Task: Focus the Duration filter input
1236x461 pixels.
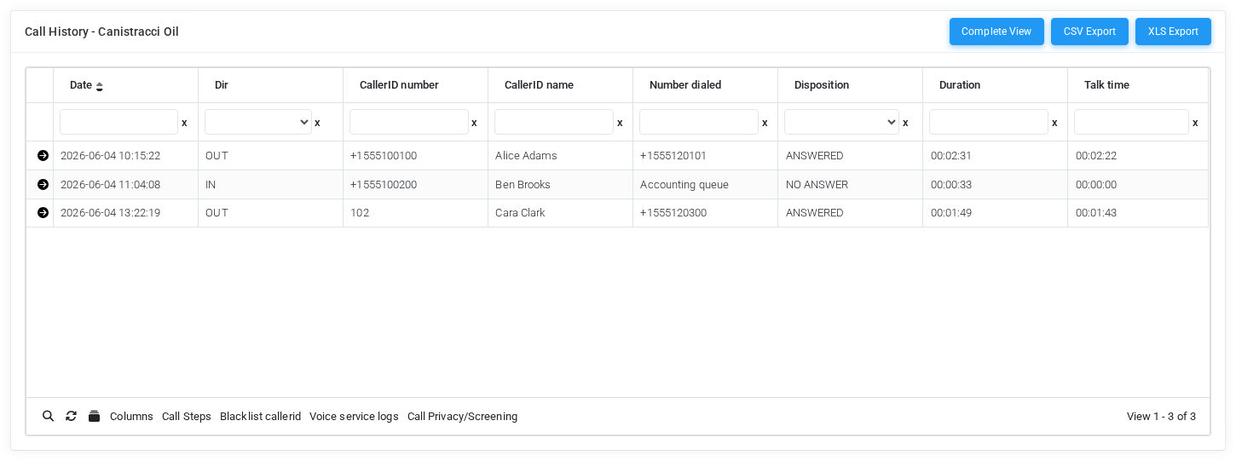Action: [x=989, y=122]
